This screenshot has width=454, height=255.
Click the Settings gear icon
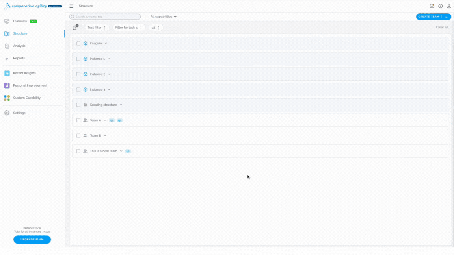click(7, 113)
